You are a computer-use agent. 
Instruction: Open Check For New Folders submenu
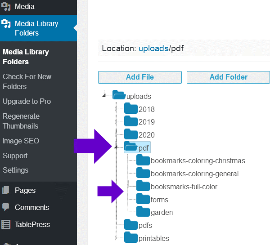pyautogui.click(x=27, y=81)
